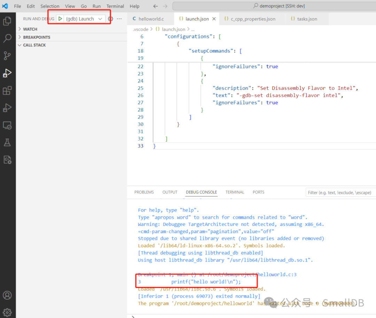Click the command center search box demoproject

click(x=274, y=6)
